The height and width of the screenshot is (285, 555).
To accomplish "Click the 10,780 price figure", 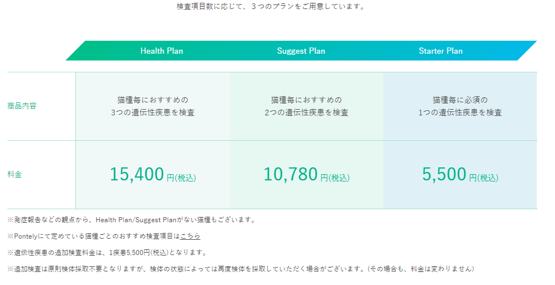I will (290, 175).
